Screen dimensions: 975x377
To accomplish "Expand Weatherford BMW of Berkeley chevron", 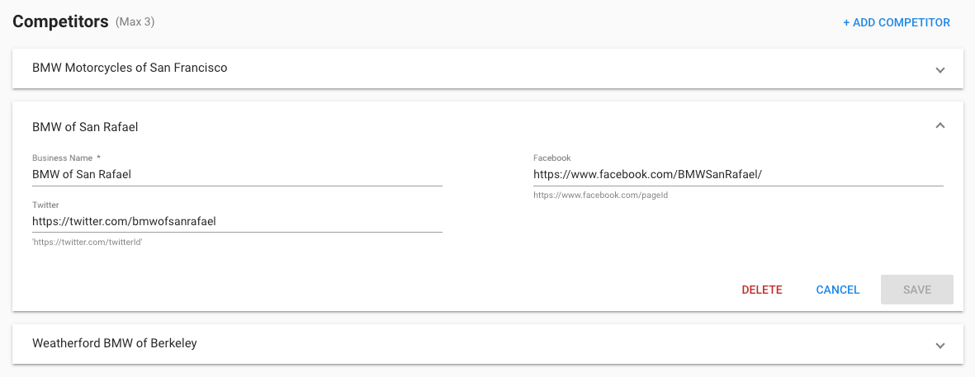I will click(940, 346).
